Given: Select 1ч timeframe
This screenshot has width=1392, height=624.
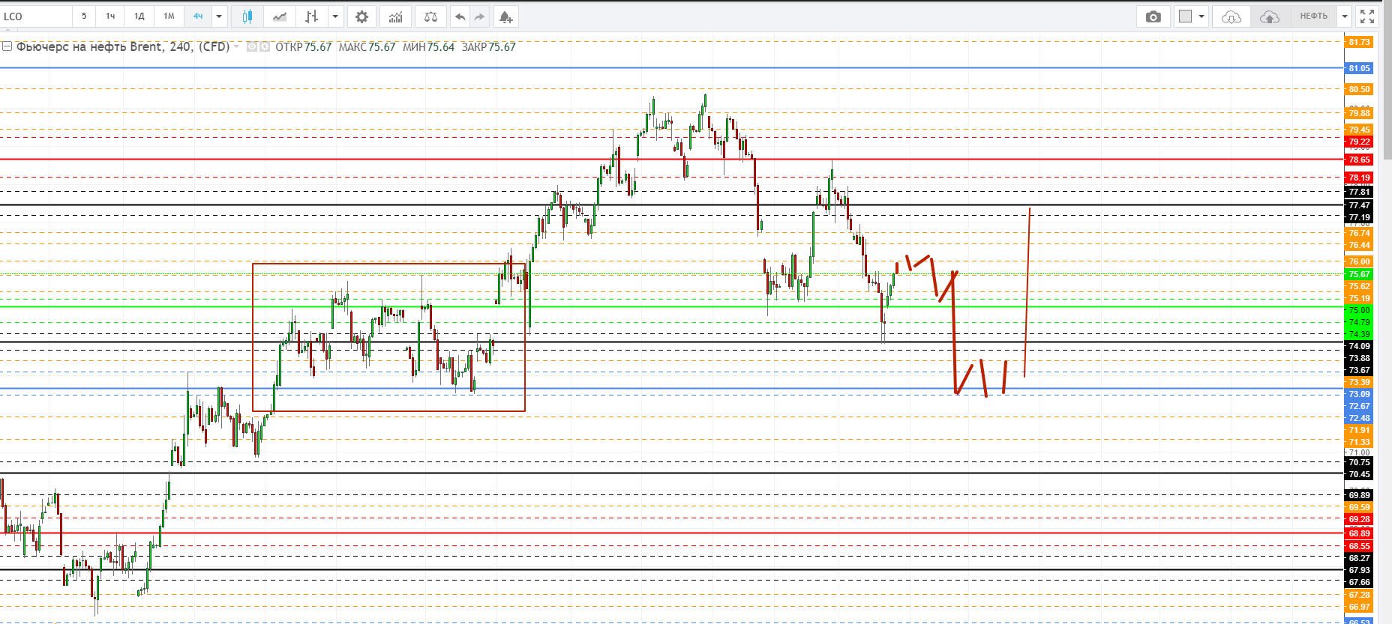Looking at the screenshot, I should [110, 16].
